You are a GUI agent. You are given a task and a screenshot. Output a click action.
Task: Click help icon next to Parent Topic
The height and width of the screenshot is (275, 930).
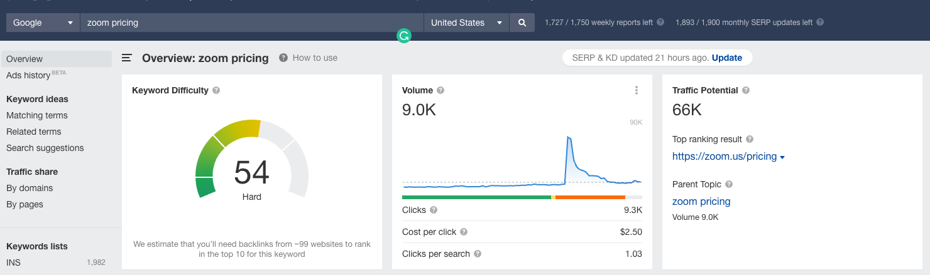click(729, 184)
